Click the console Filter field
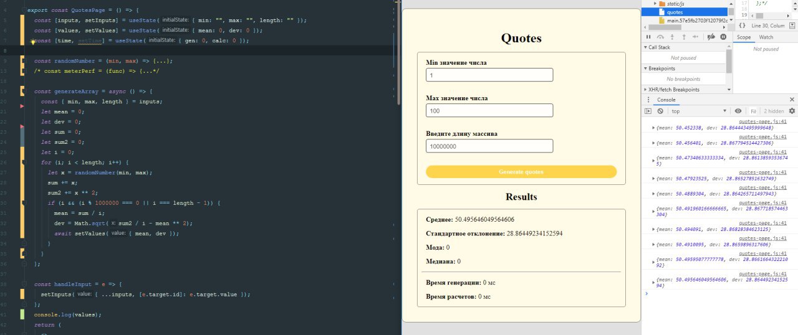The width and height of the screenshot is (798, 335). [754, 111]
